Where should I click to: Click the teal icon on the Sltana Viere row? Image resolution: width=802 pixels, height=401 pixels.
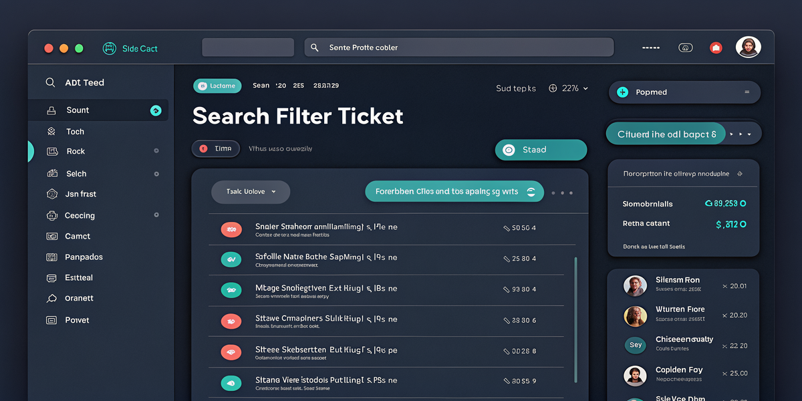(231, 383)
